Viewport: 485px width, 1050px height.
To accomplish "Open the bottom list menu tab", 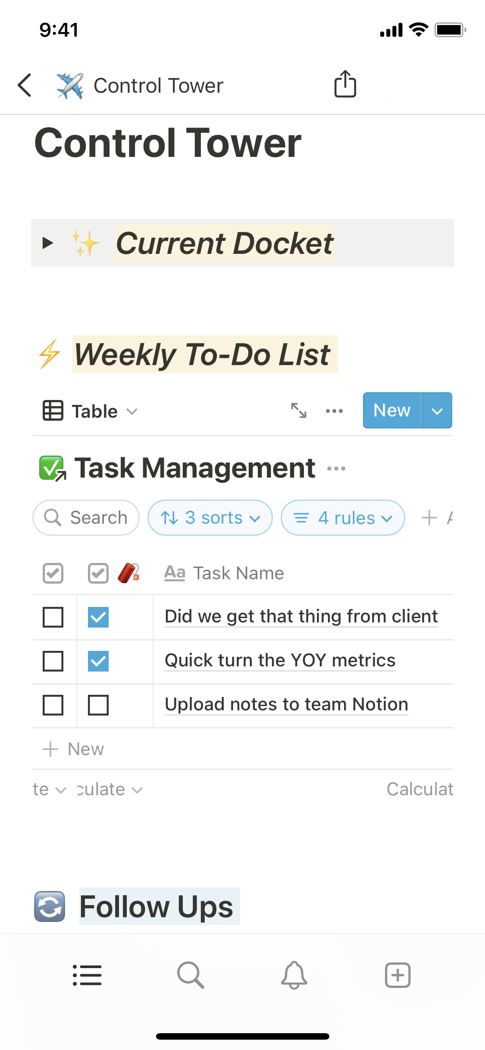I will (87, 975).
